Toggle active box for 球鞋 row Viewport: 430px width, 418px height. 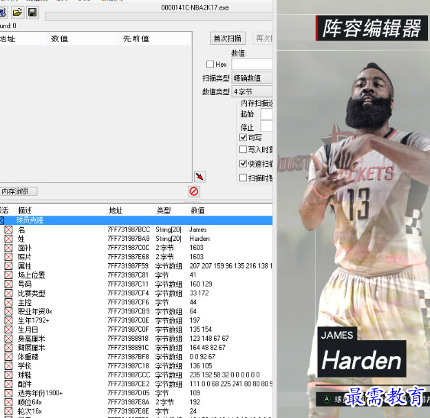click(8, 375)
